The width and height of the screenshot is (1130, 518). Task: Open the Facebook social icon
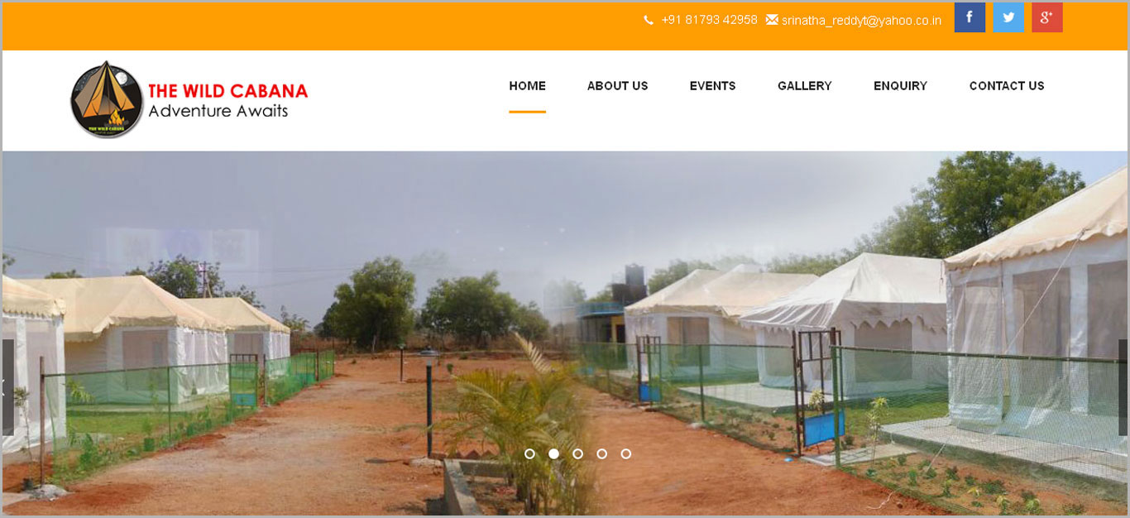[x=970, y=17]
